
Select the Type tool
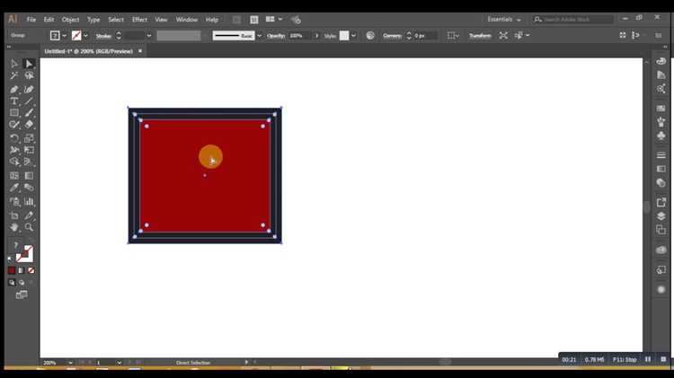[14, 101]
